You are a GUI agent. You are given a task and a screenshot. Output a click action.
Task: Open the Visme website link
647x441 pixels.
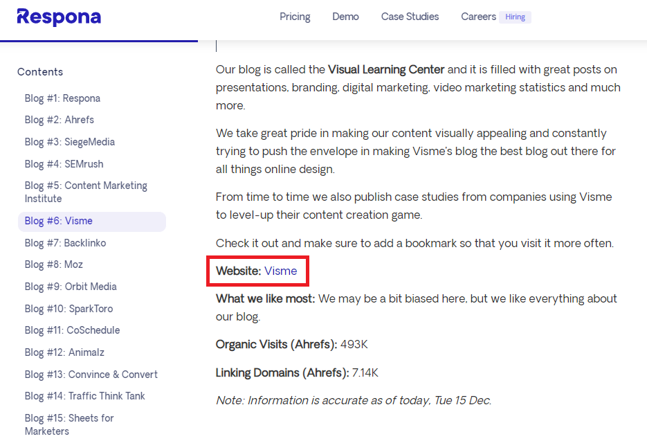(280, 271)
